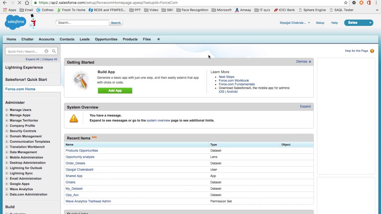Screen dimensions: 381x214
Task: Click the green Add App button
Action: pos(115,91)
